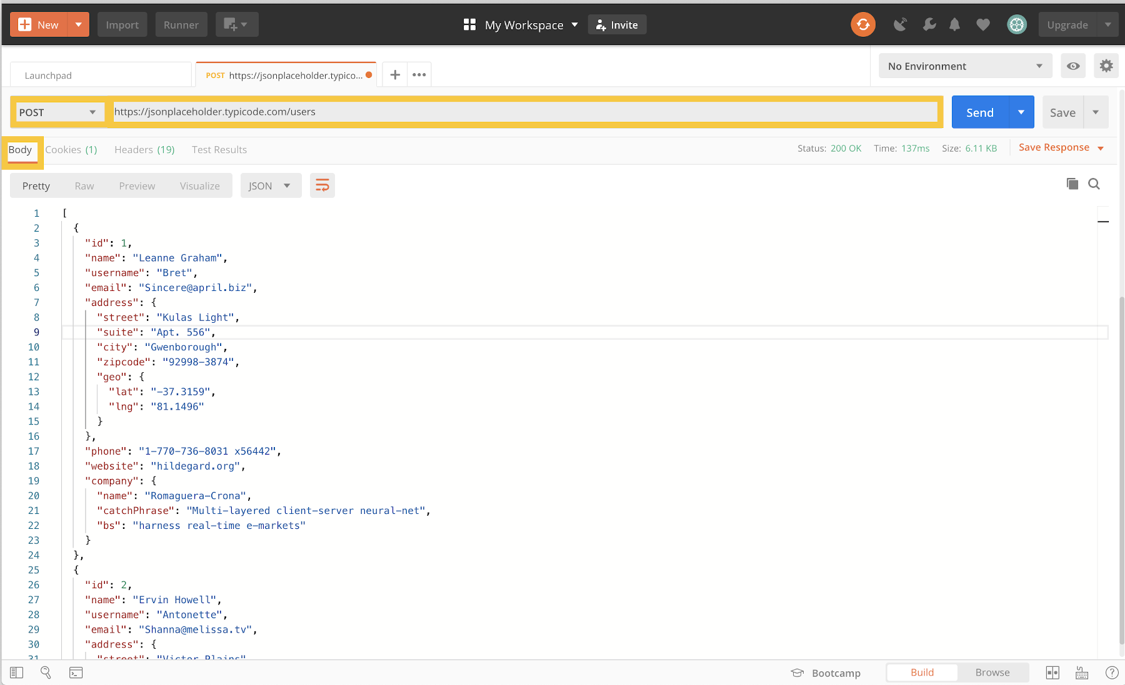
Task: Click the heart icon
Action: pyautogui.click(x=983, y=24)
